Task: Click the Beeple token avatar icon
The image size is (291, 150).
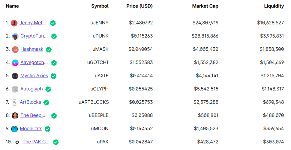Action: (15, 115)
